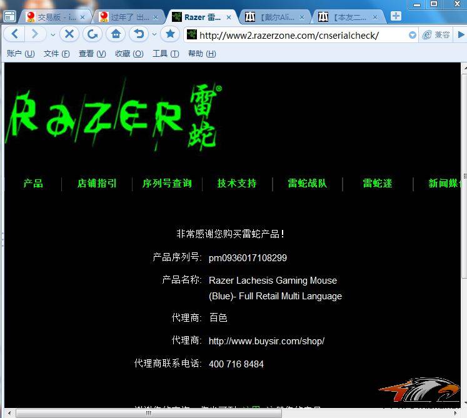Open the tab list icon left of tabs
This screenshot has height=418, width=467.
[9, 16]
